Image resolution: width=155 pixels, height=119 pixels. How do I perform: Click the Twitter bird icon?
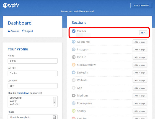74,31
